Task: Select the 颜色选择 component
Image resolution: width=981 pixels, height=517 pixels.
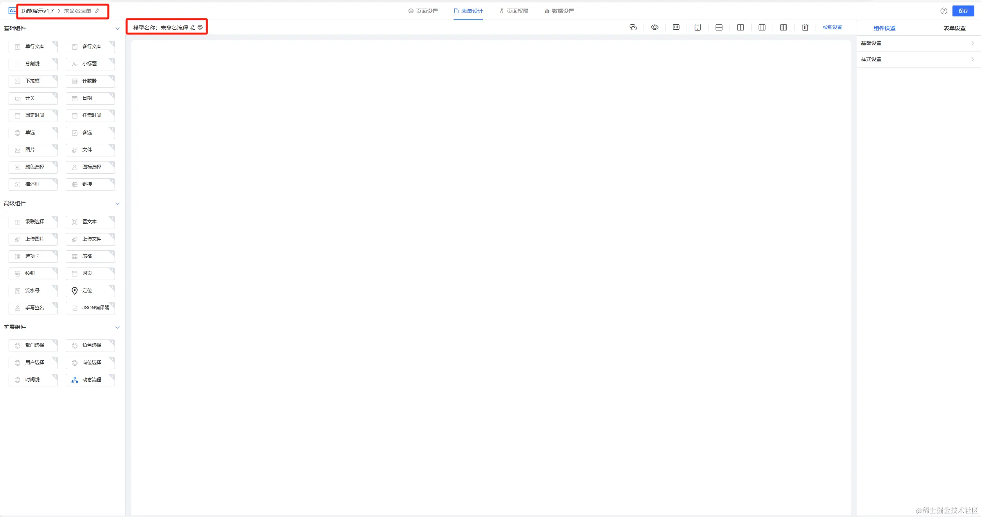Action: [33, 167]
